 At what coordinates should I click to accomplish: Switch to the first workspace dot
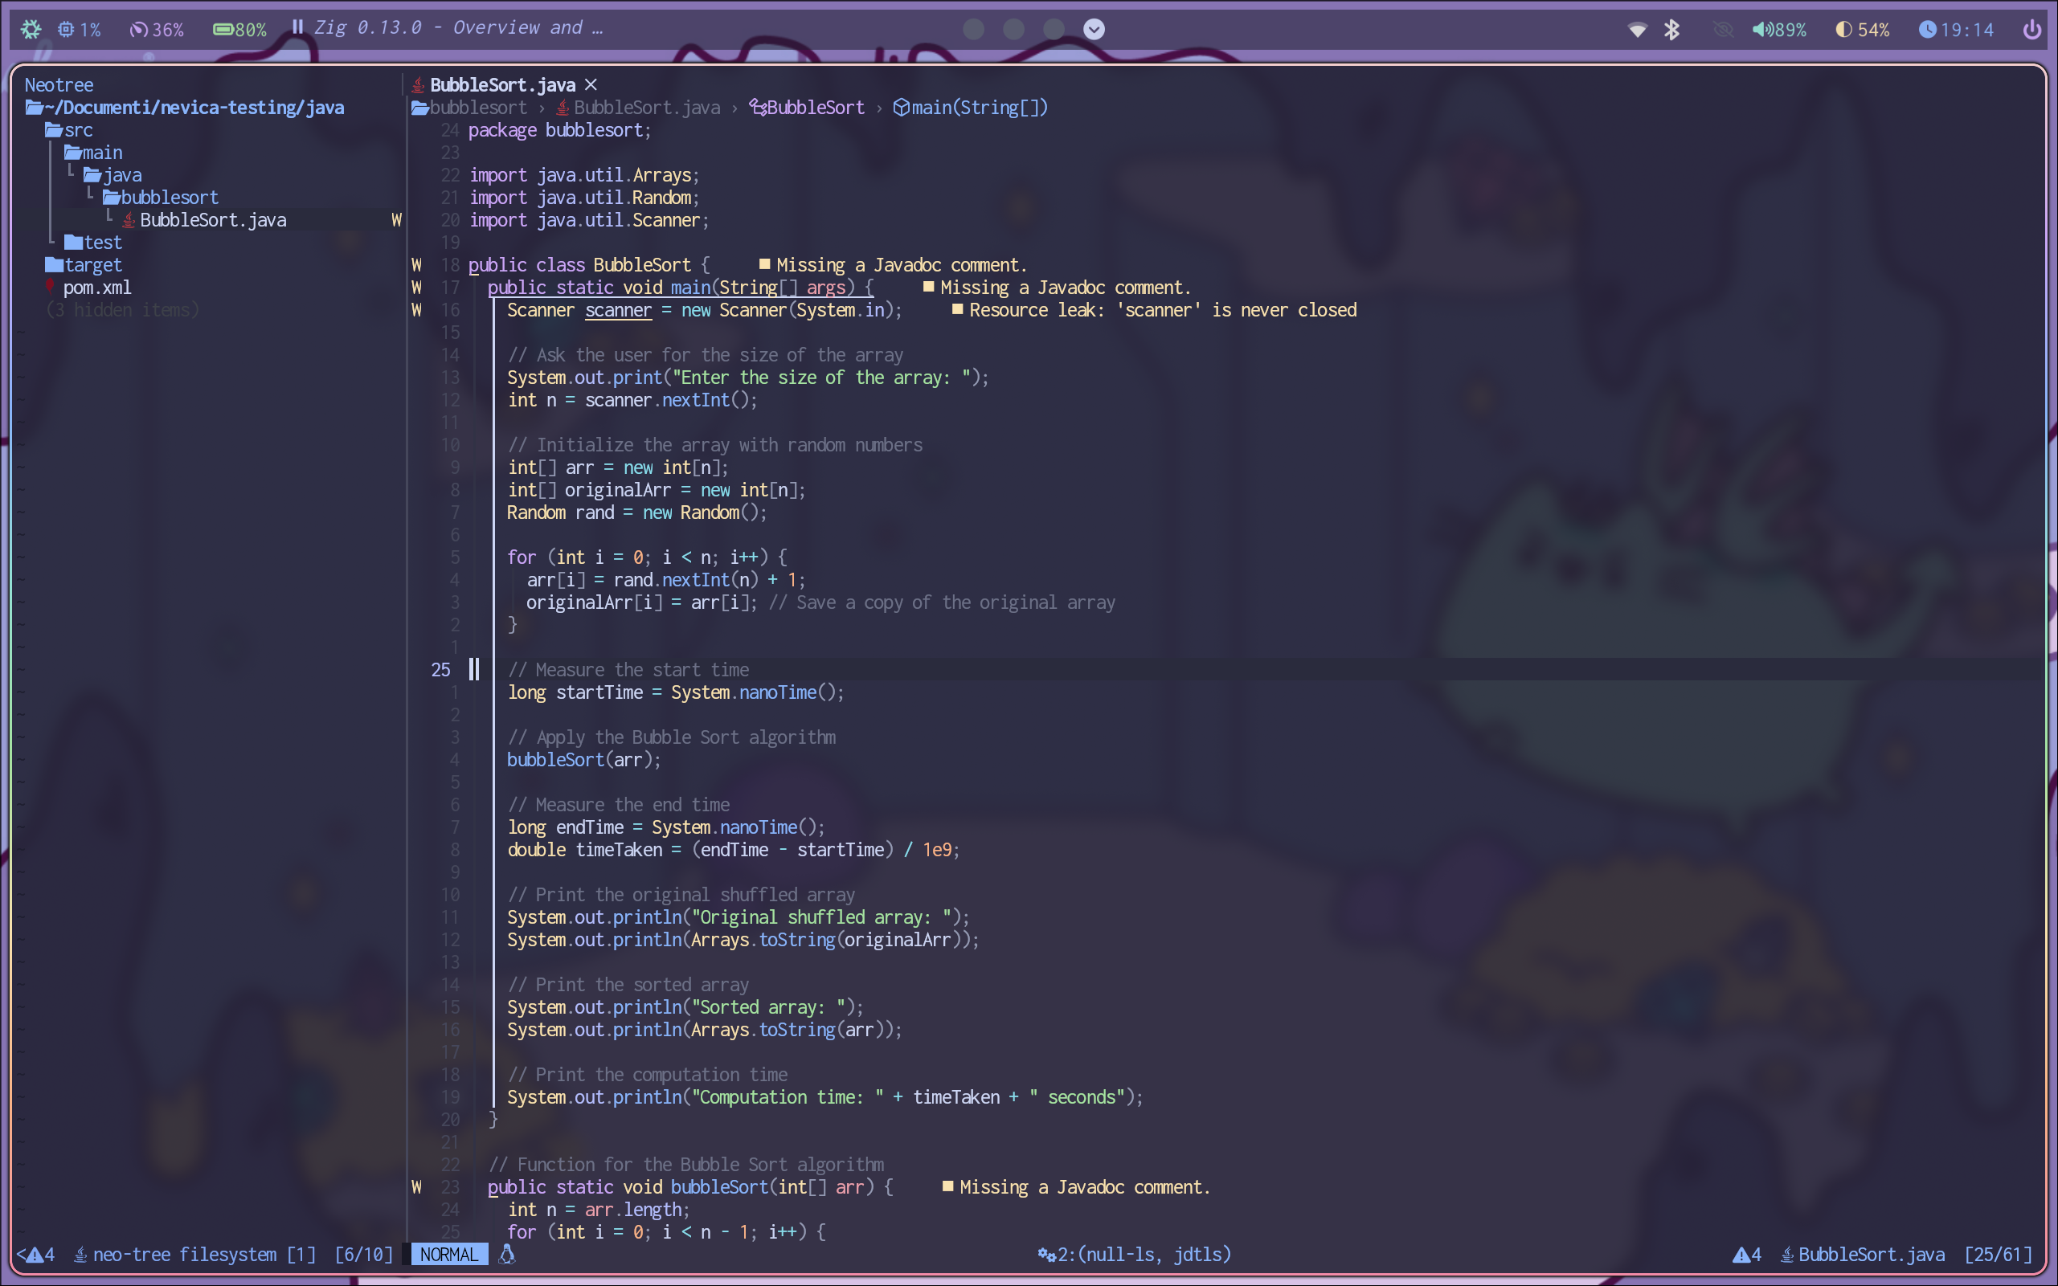pyautogui.click(x=973, y=29)
